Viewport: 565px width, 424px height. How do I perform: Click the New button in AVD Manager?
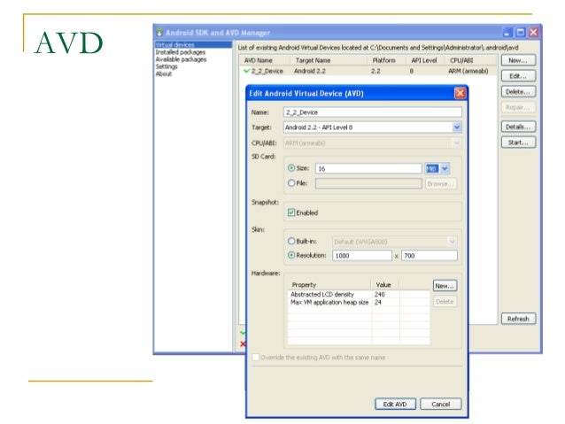coord(518,60)
